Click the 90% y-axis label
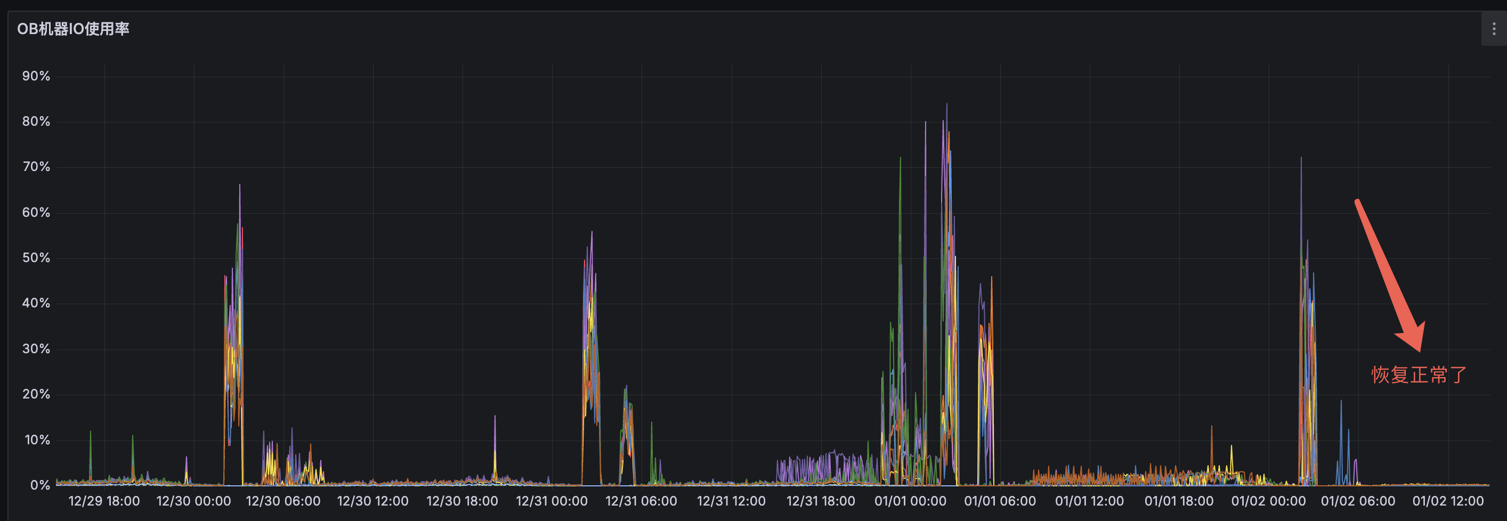1507x521 pixels. click(x=36, y=76)
